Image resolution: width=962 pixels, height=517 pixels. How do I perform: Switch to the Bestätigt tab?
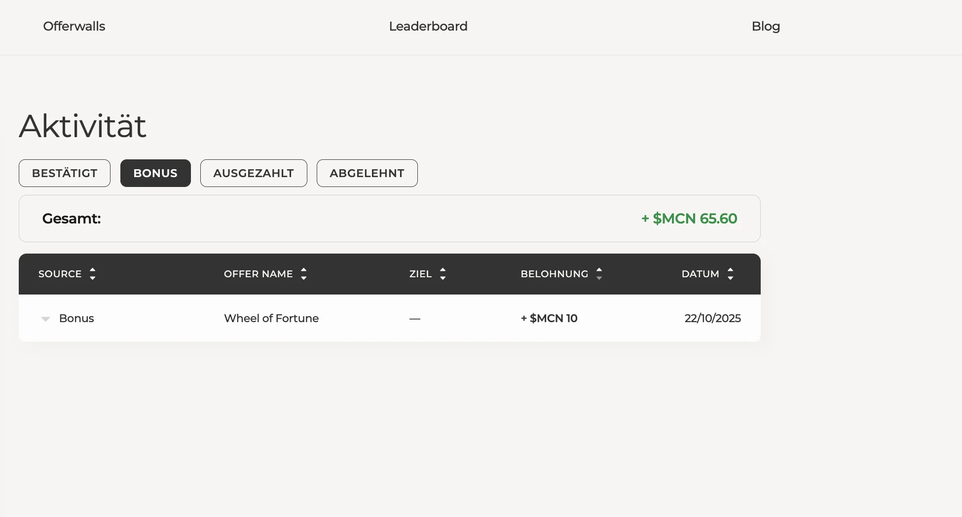(x=65, y=173)
